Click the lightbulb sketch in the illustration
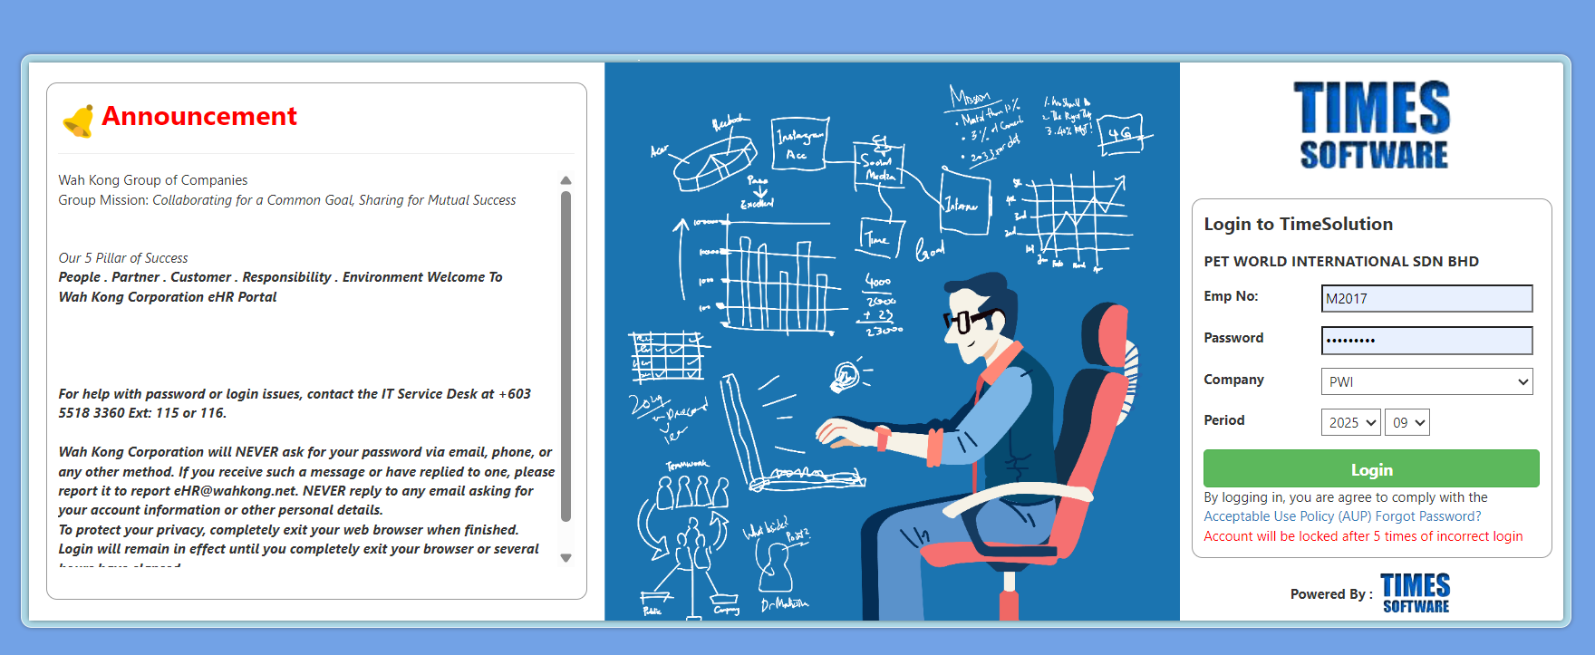Screen dimensions: 1595x655 coord(846,376)
